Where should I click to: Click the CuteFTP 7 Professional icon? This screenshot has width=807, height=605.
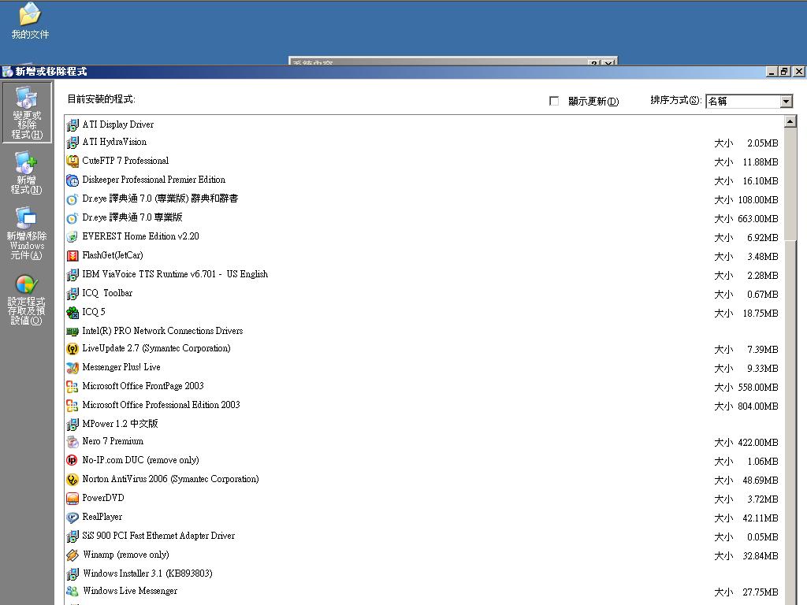coord(73,161)
